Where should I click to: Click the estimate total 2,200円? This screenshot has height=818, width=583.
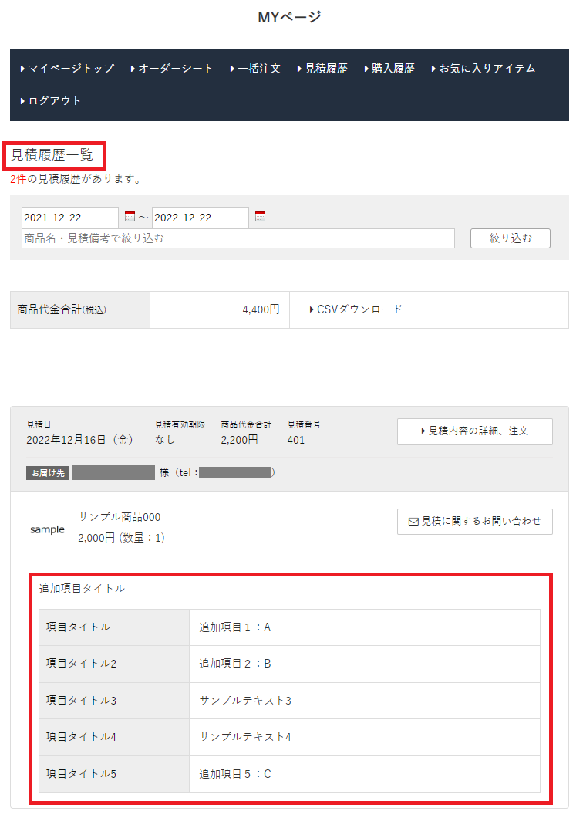[239, 440]
